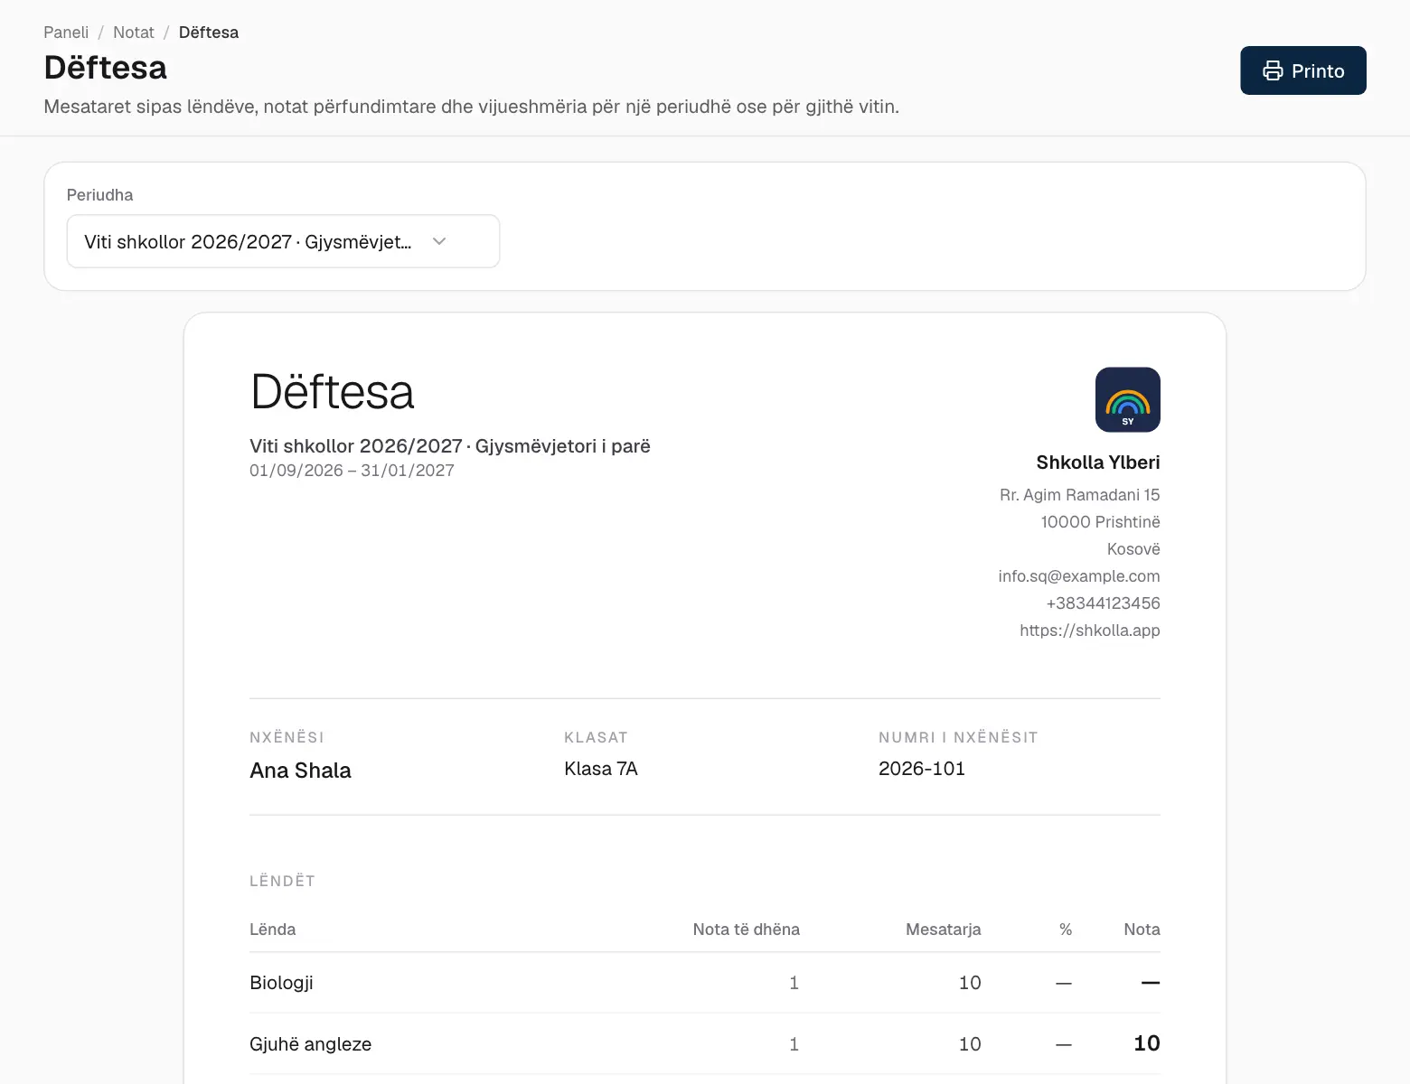Click the Periudha field label
Image resolution: width=1410 pixels, height=1084 pixels.
99,195
